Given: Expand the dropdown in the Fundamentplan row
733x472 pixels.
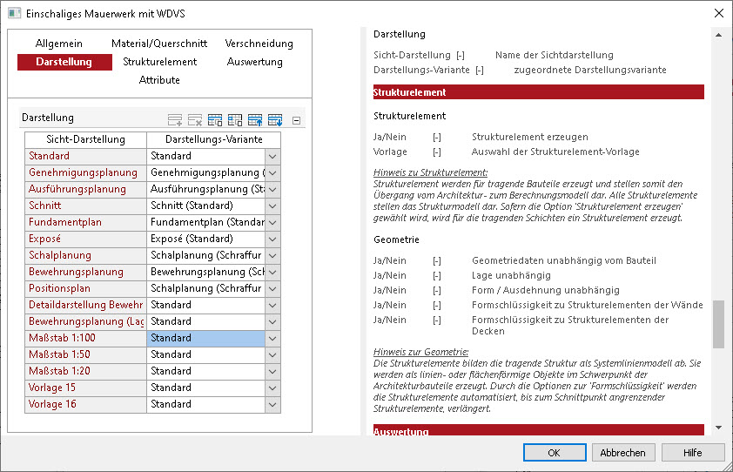Looking at the screenshot, I should click(x=272, y=222).
